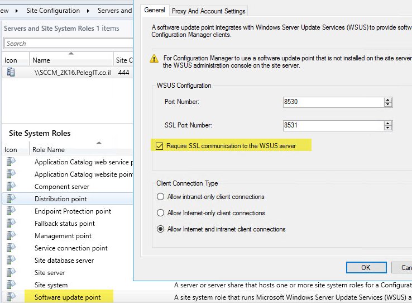Open Servers and Site System Roles breadcrumb
412x303 pixels.
pyautogui.click(x=115, y=11)
